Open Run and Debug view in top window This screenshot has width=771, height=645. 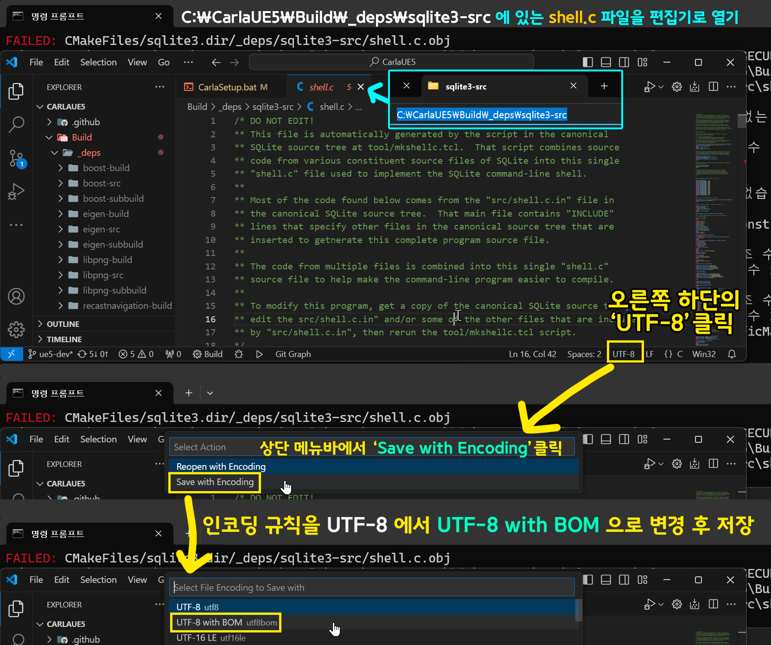[16, 192]
